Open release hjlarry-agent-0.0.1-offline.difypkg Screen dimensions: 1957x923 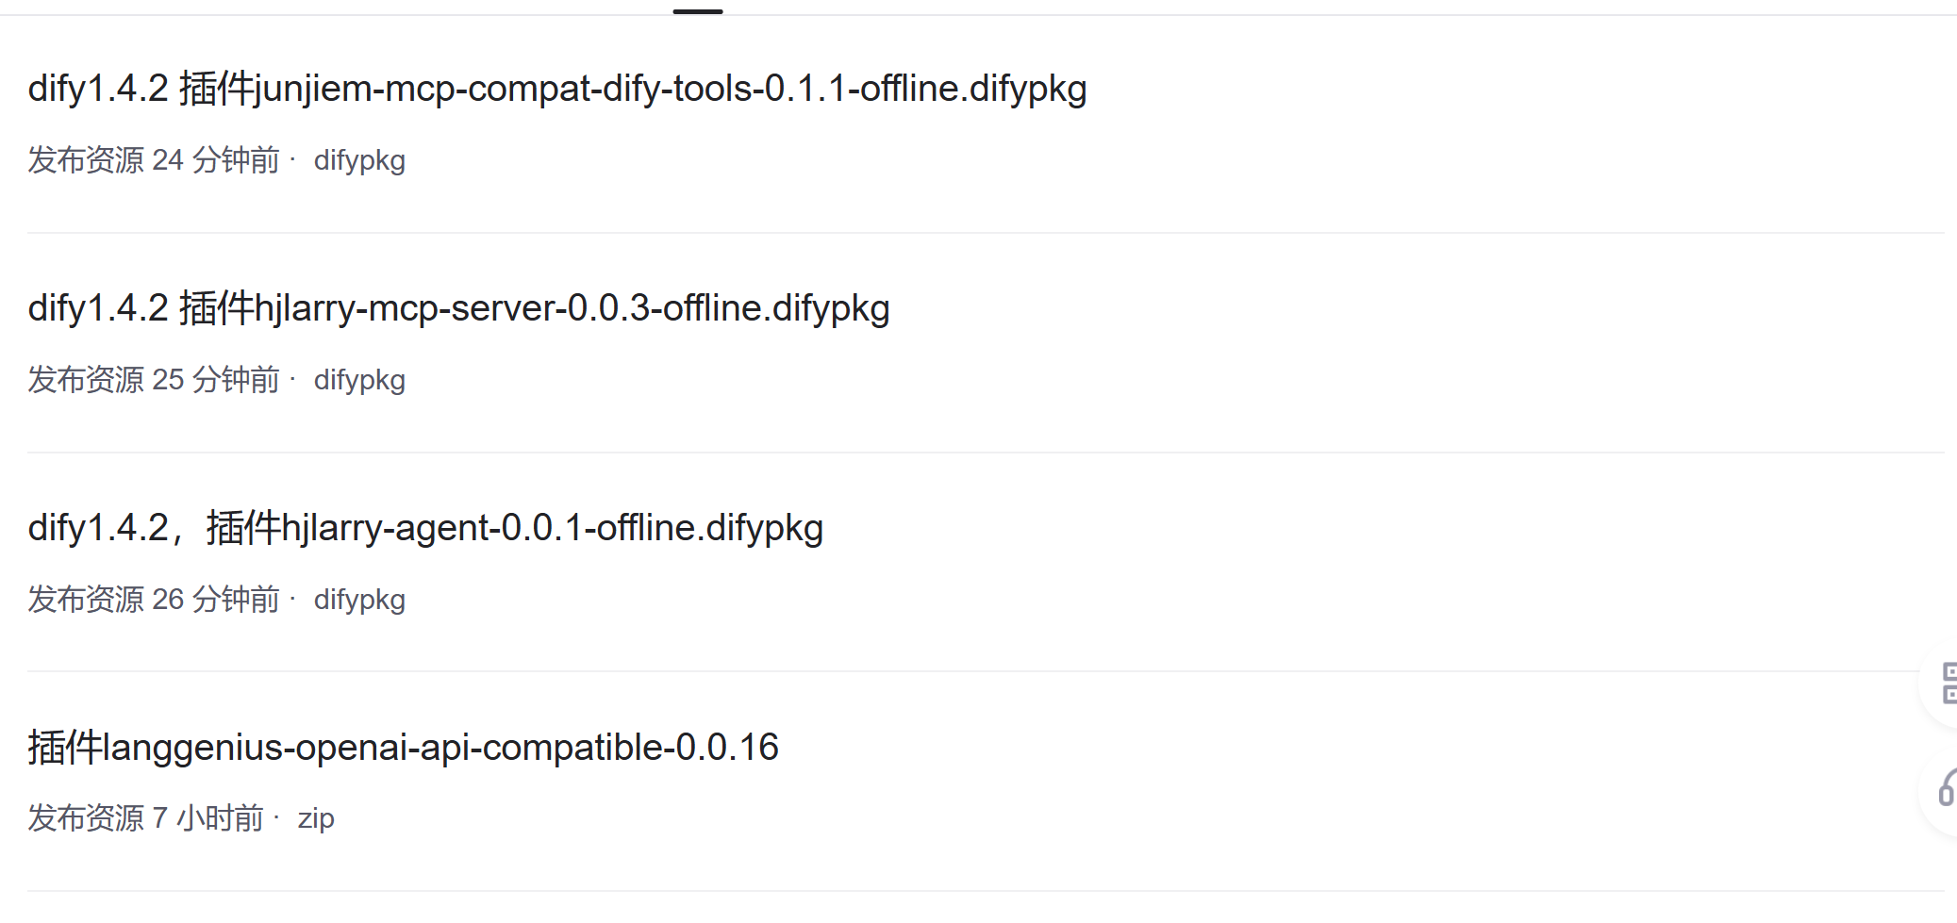424,528
